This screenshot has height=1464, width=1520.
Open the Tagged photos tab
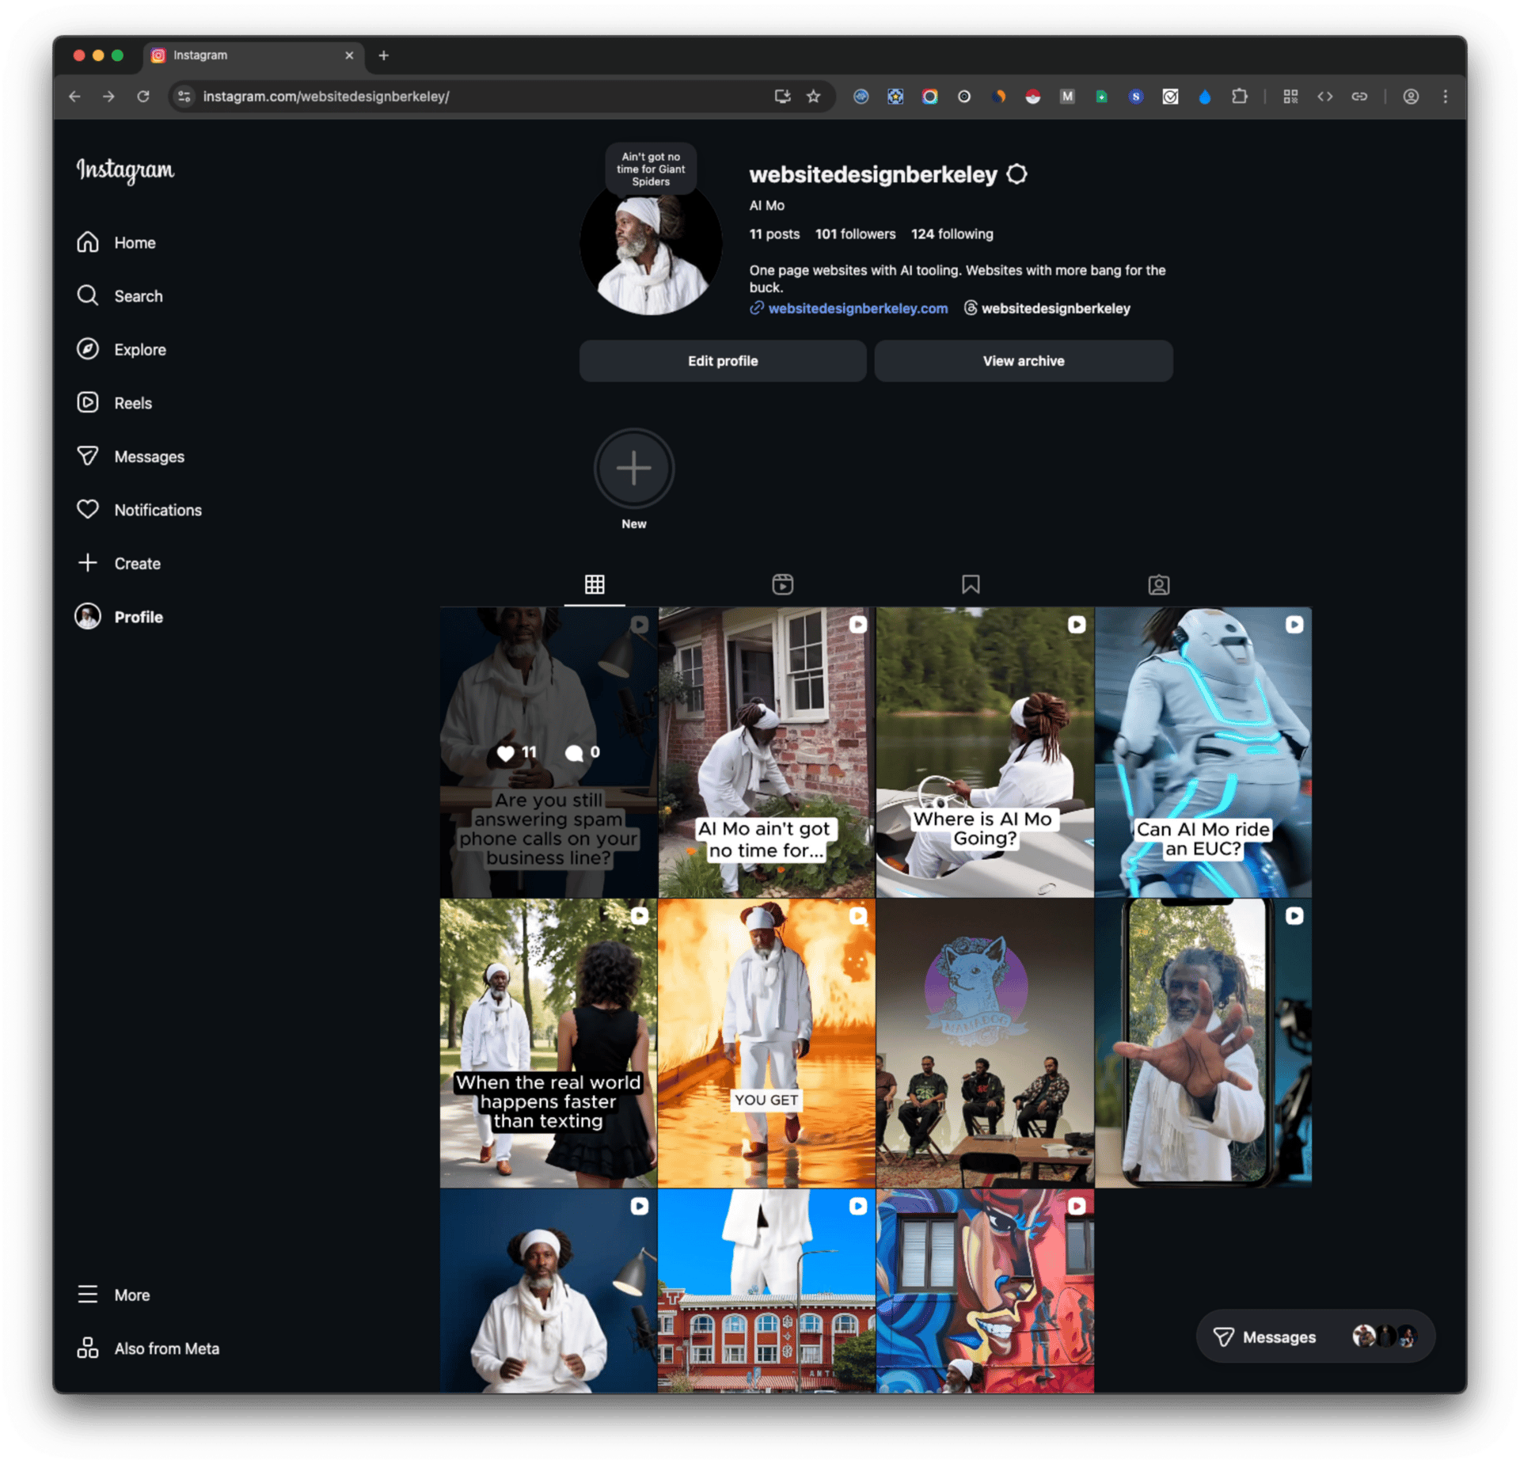[x=1158, y=584]
